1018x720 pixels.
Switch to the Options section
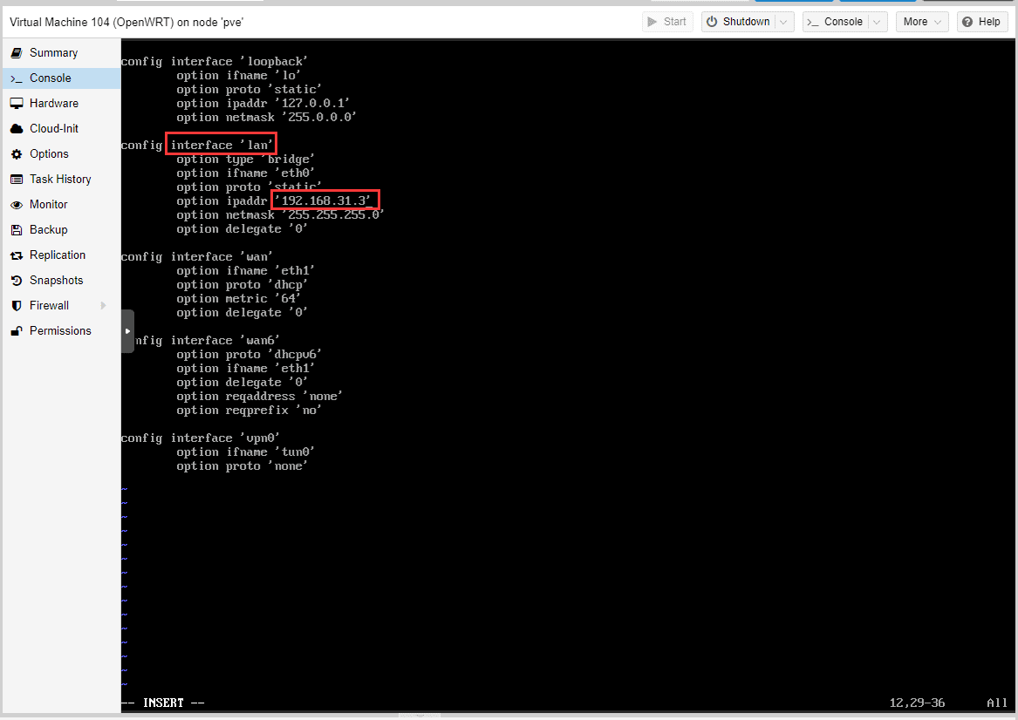point(62,153)
